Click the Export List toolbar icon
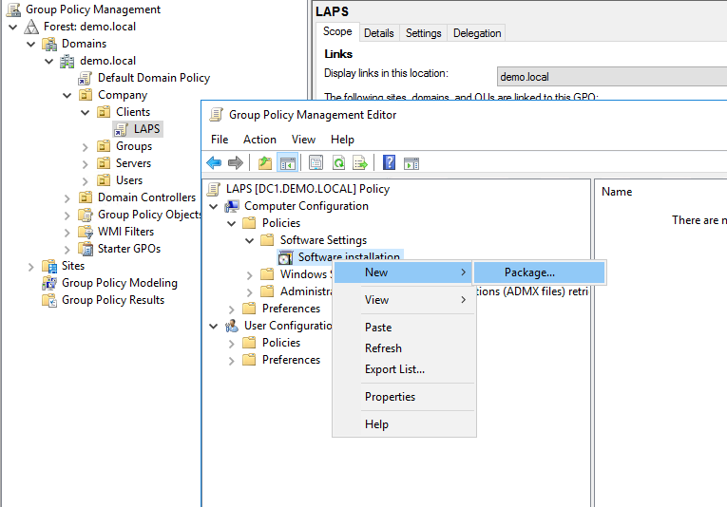 tap(360, 162)
